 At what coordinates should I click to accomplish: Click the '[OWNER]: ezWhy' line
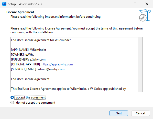[x=23, y=55]
